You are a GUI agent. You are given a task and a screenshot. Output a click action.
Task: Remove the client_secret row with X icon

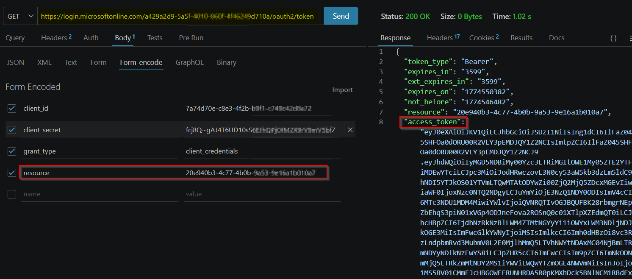point(350,130)
